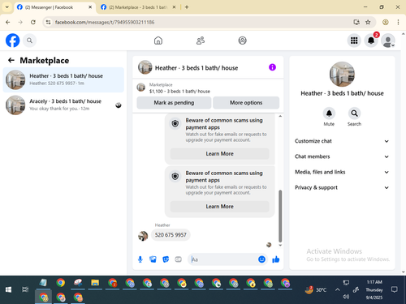Image resolution: width=406 pixels, height=304 pixels.
Task: Open the purple conversation information icon
Action: click(272, 67)
